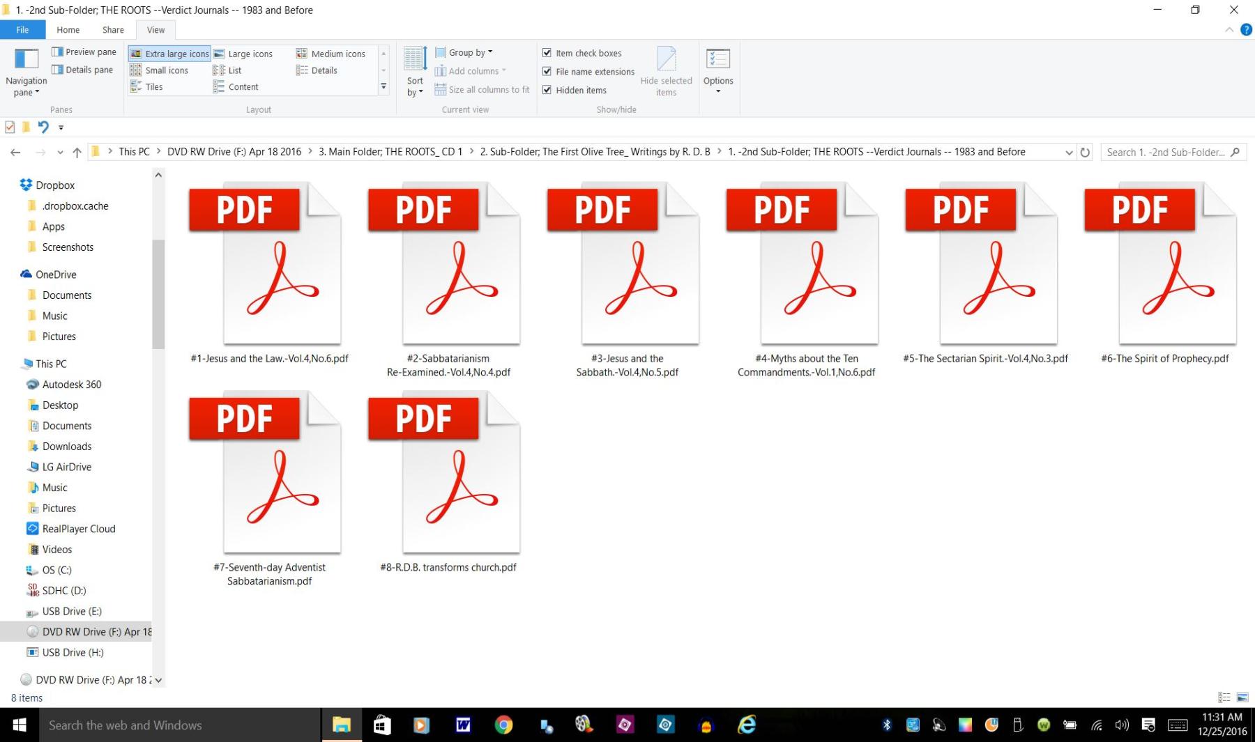This screenshot has width=1255, height=742.
Task: Click the Undo icon in quick access toolbar
Action: pos(43,127)
